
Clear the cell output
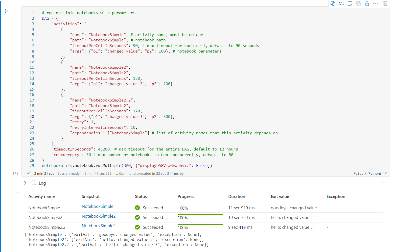pos(350,4)
